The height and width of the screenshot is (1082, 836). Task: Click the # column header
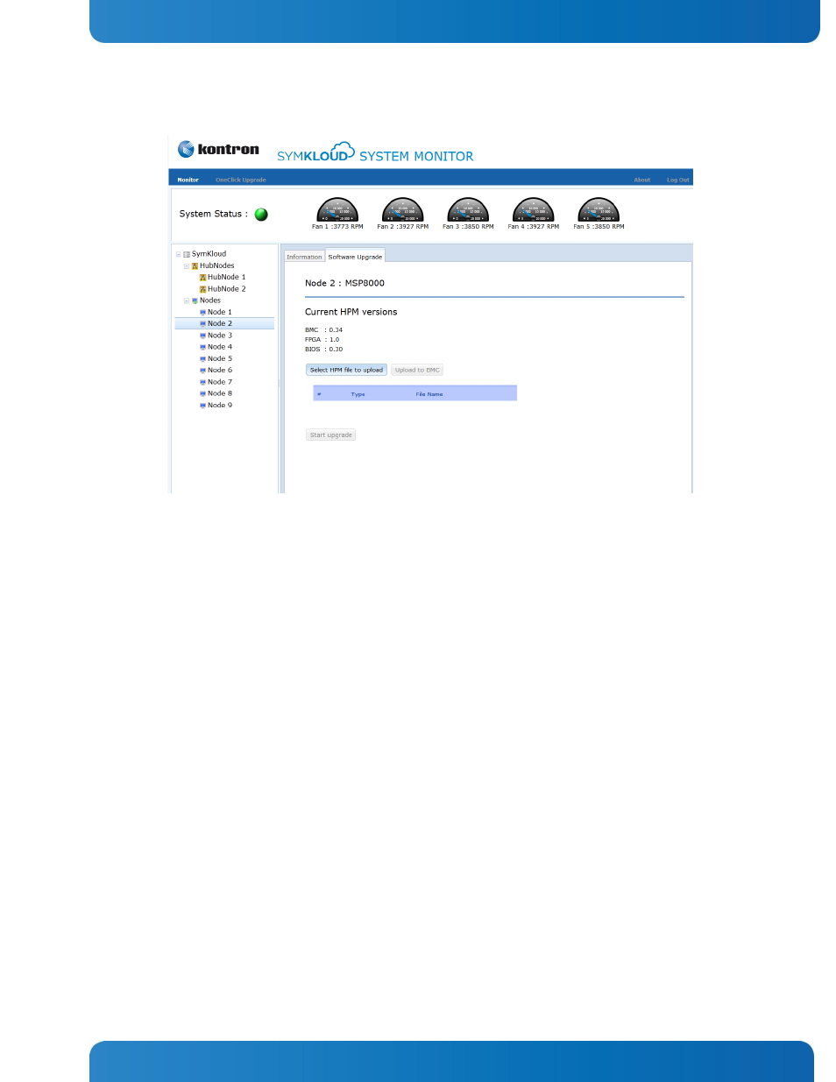[x=319, y=394]
